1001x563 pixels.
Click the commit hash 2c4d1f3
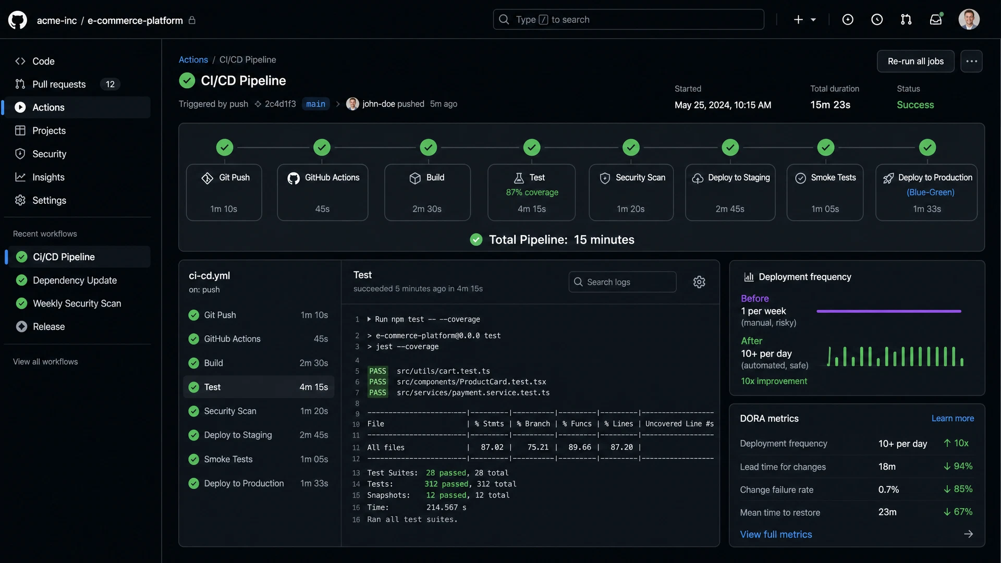pyautogui.click(x=280, y=104)
